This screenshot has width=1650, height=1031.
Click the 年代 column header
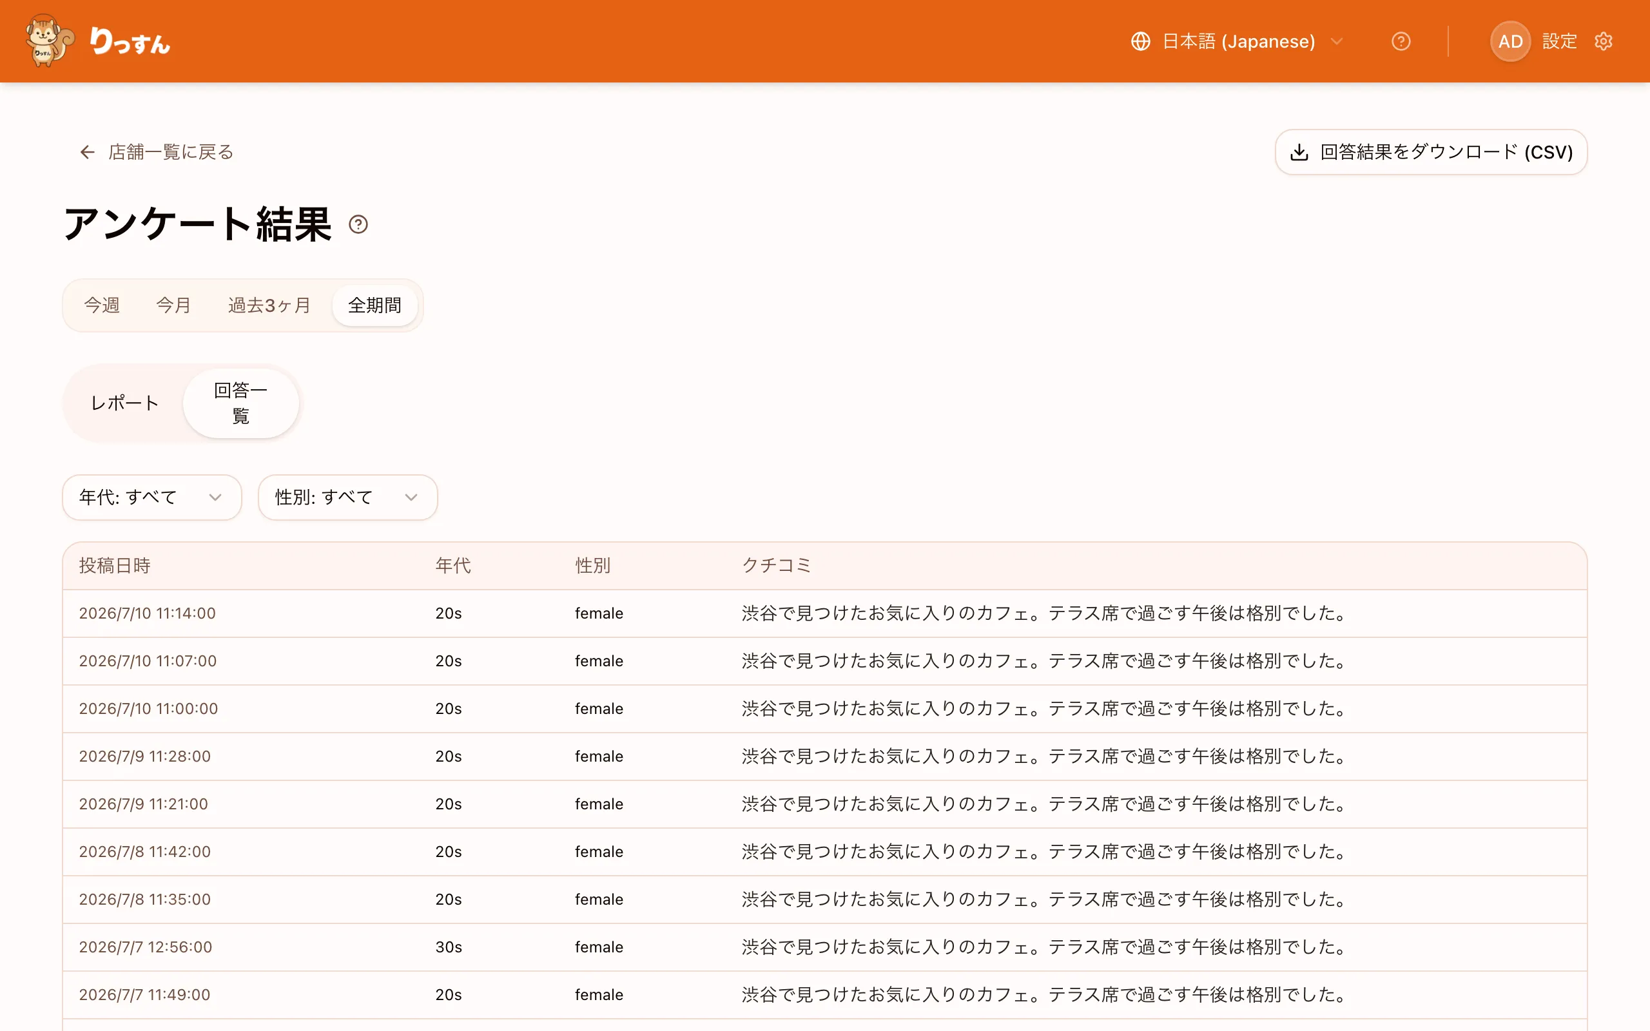(452, 565)
